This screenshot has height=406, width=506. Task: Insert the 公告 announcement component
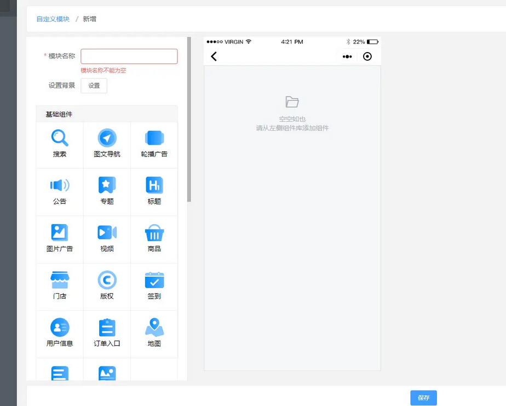point(60,191)
